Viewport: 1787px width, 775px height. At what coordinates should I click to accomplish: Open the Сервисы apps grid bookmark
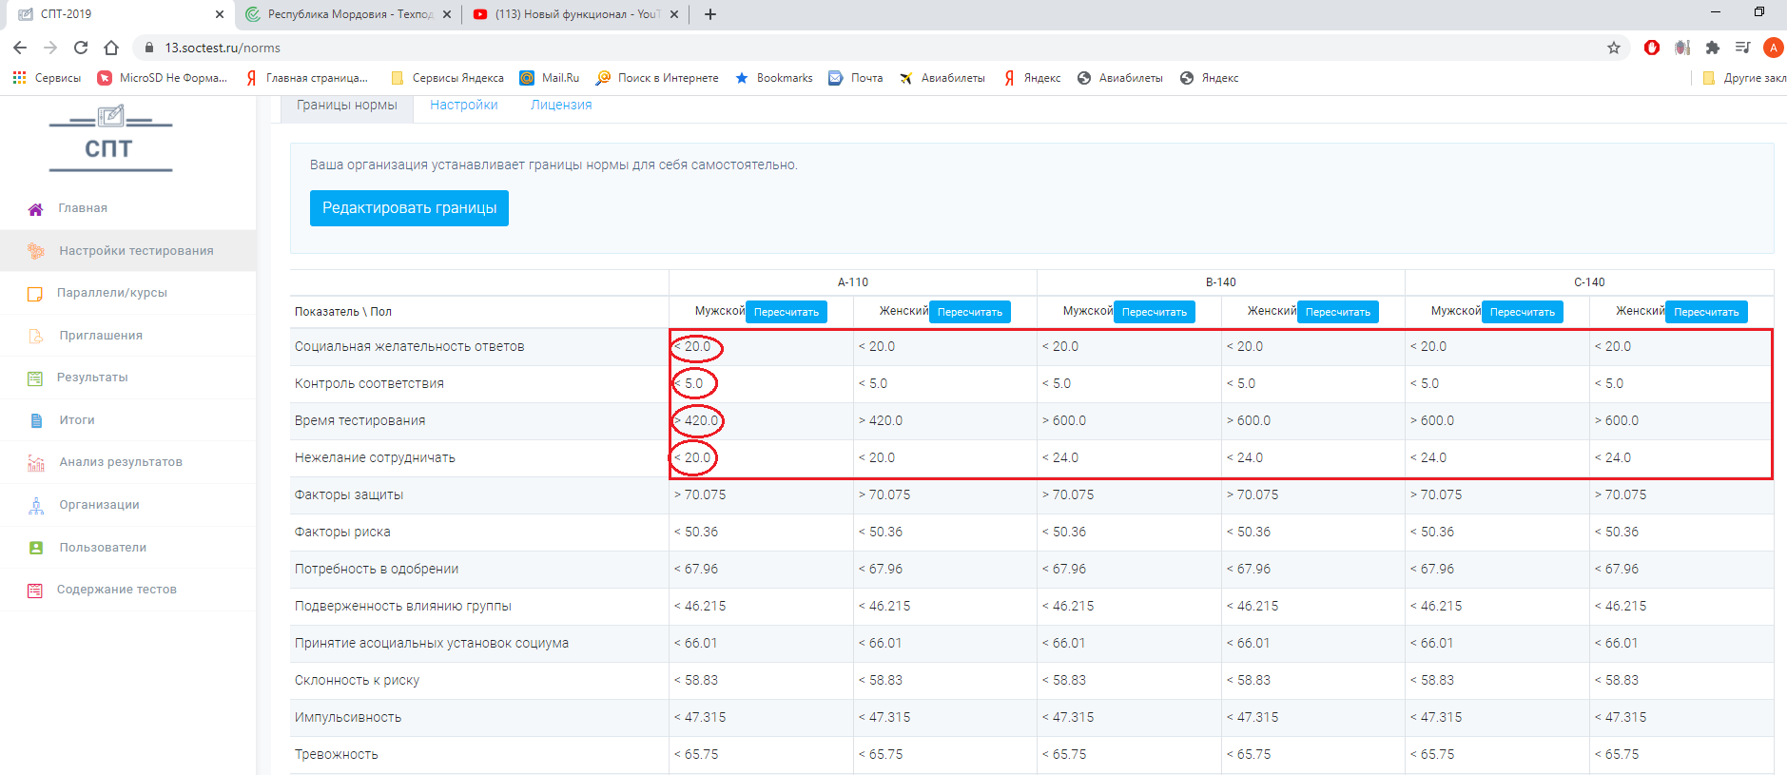click(x=47, y=78)
